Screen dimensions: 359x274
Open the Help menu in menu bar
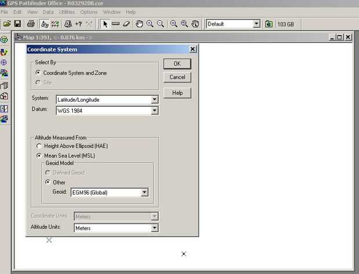[131, 12]
